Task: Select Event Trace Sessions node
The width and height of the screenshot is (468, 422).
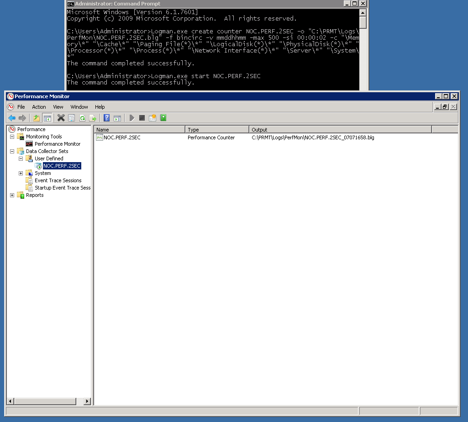Action: point(58,180)
